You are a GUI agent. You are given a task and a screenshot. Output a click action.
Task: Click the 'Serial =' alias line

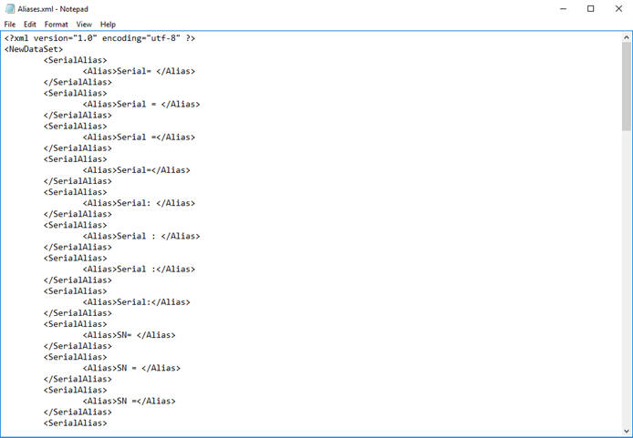[x=139, y=137]
